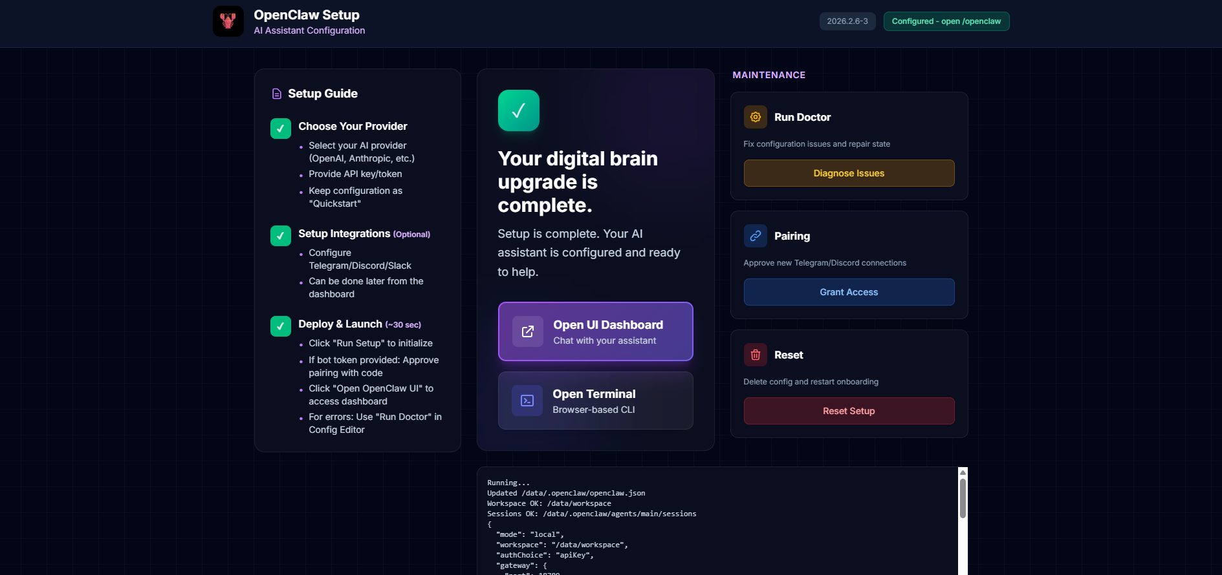Click the Reset Setup button

coord(849,411)
